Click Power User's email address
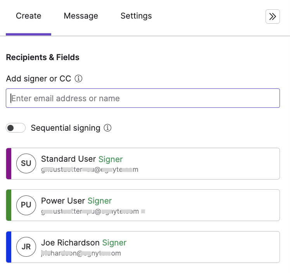The image size is (290, 273). pos(90,211)
